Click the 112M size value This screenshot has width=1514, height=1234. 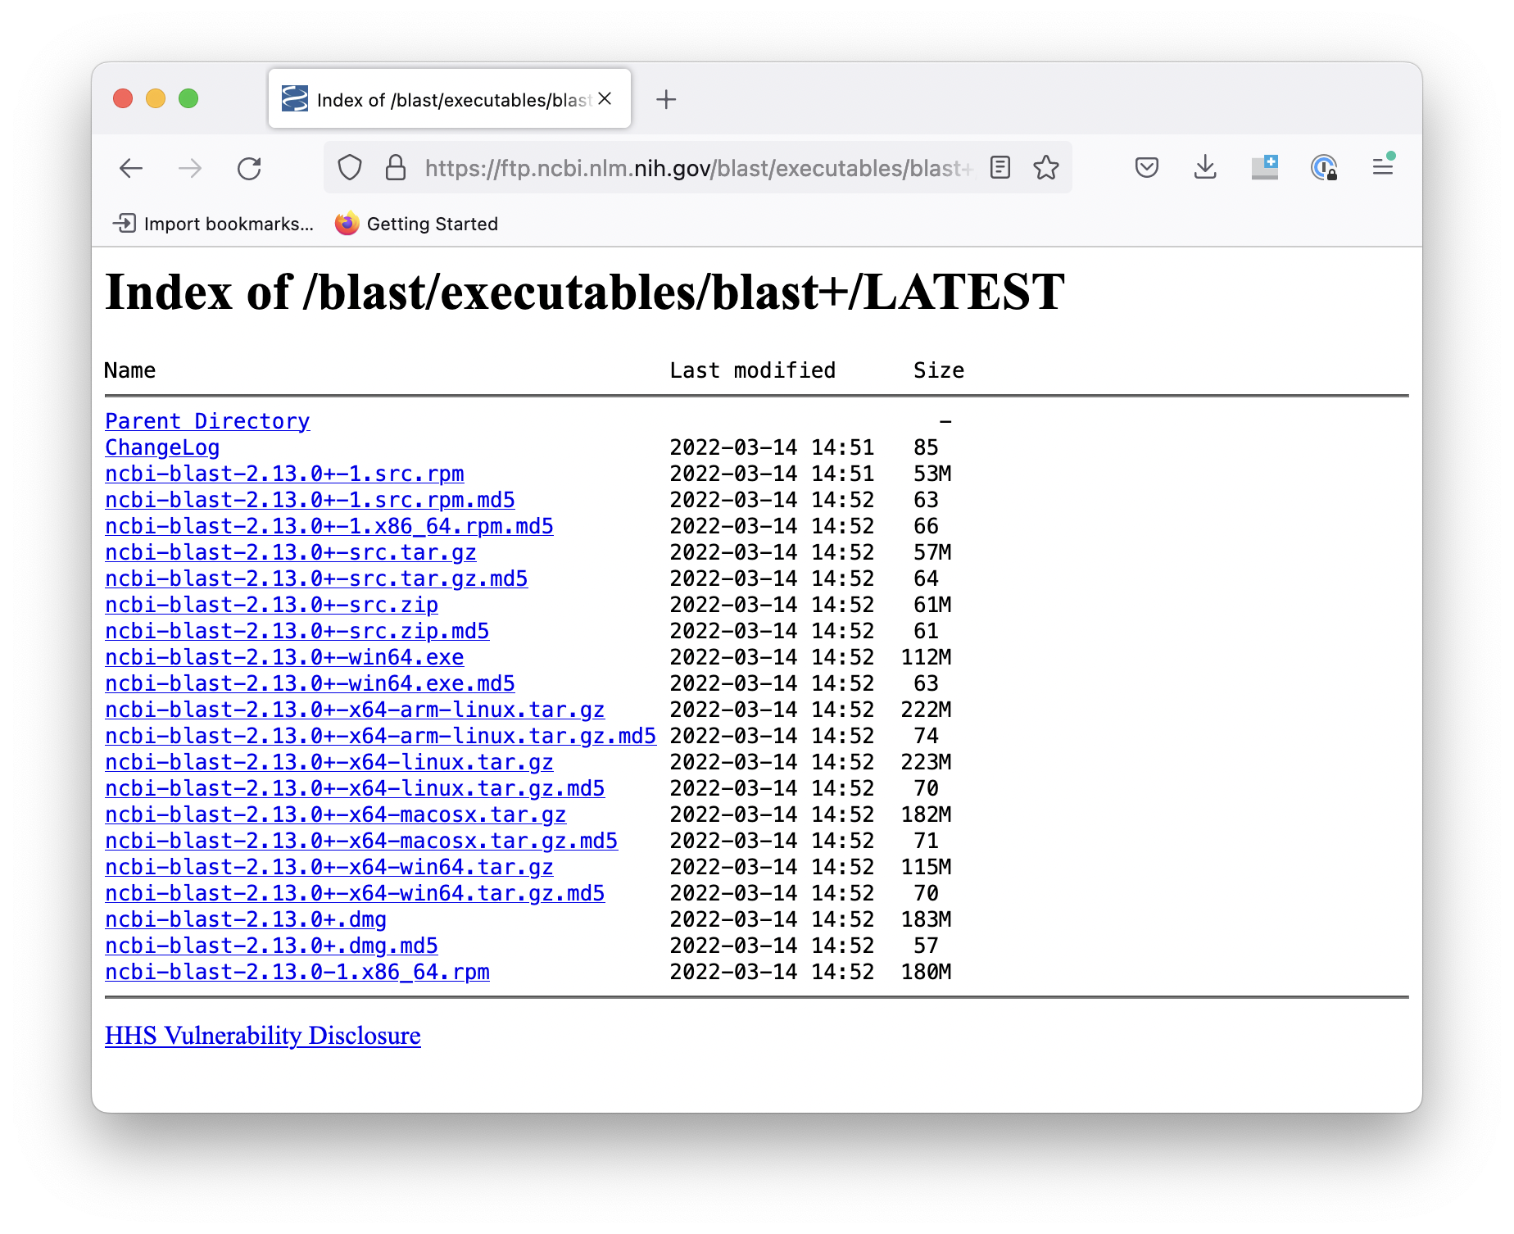[x=926, y=657]
